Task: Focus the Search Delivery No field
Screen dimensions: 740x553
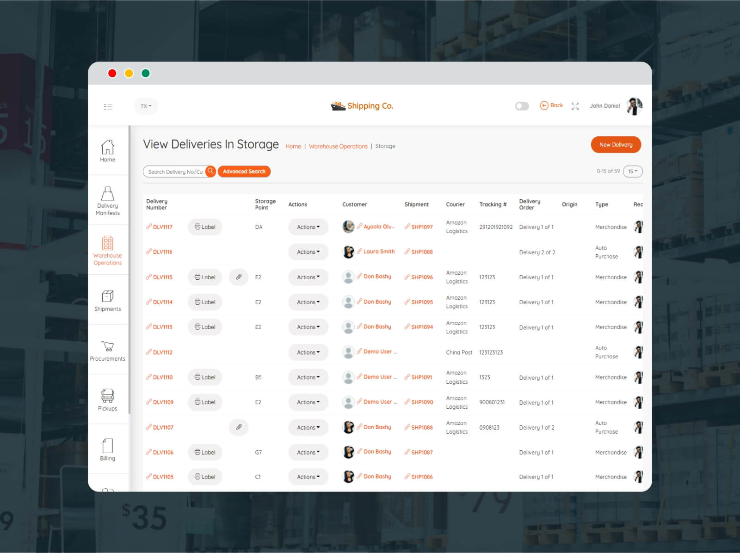Action: click(175, 172)
